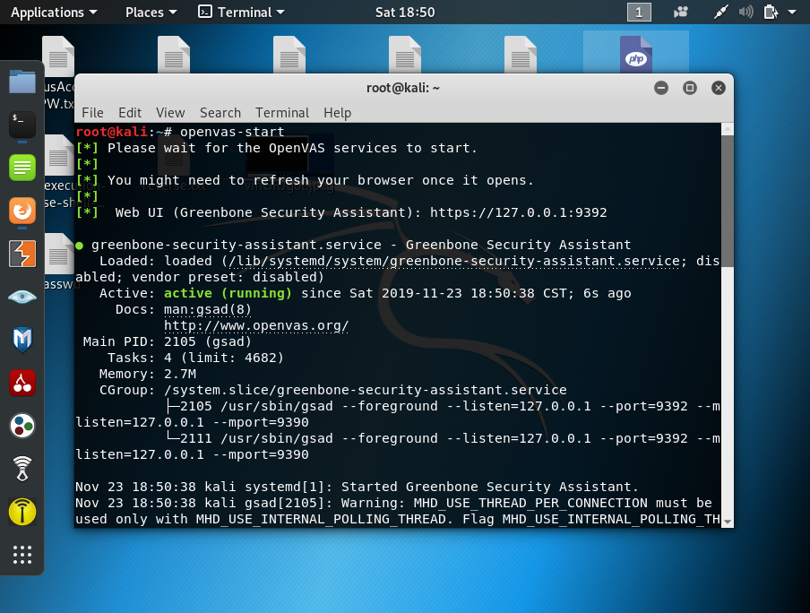The height and width of the screenshot is (613, 810).
Task: Open the File menu
Action: pos(92,113)
